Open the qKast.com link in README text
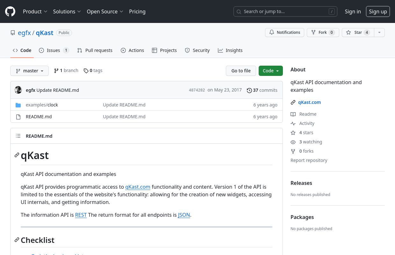This screenshot has width=395, height=255. (x=138, y=187)
